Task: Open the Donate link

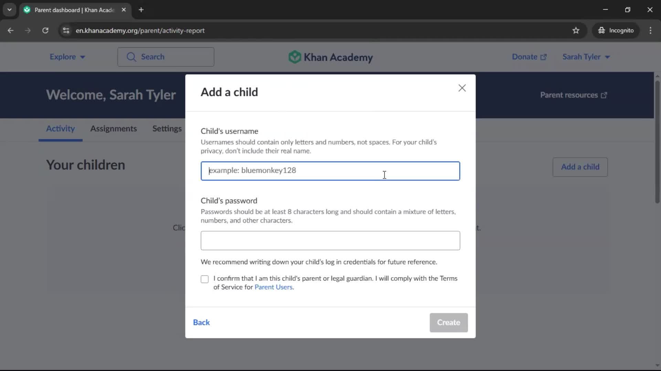Action: coord(529,57)
